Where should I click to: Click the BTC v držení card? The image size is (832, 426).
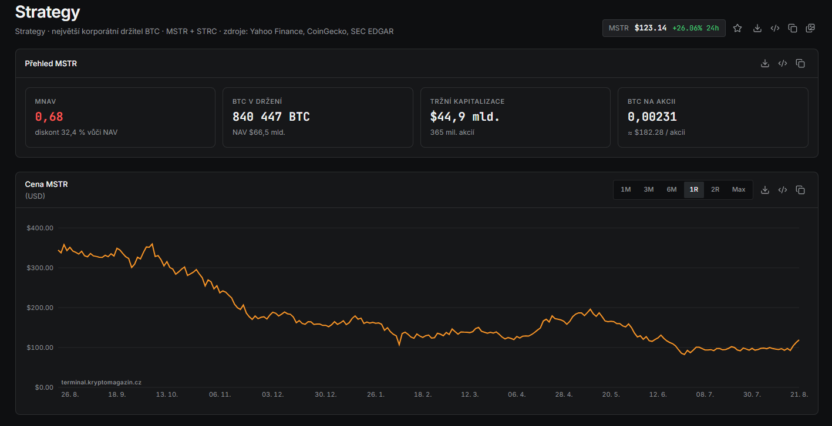[x=318, y=117]
